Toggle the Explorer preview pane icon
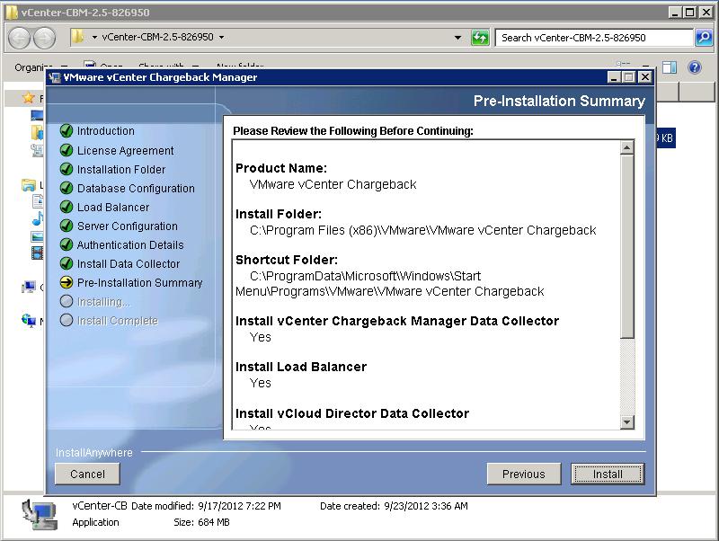Image resolution: width=719 pixels, height=541 pixels. 670,68
